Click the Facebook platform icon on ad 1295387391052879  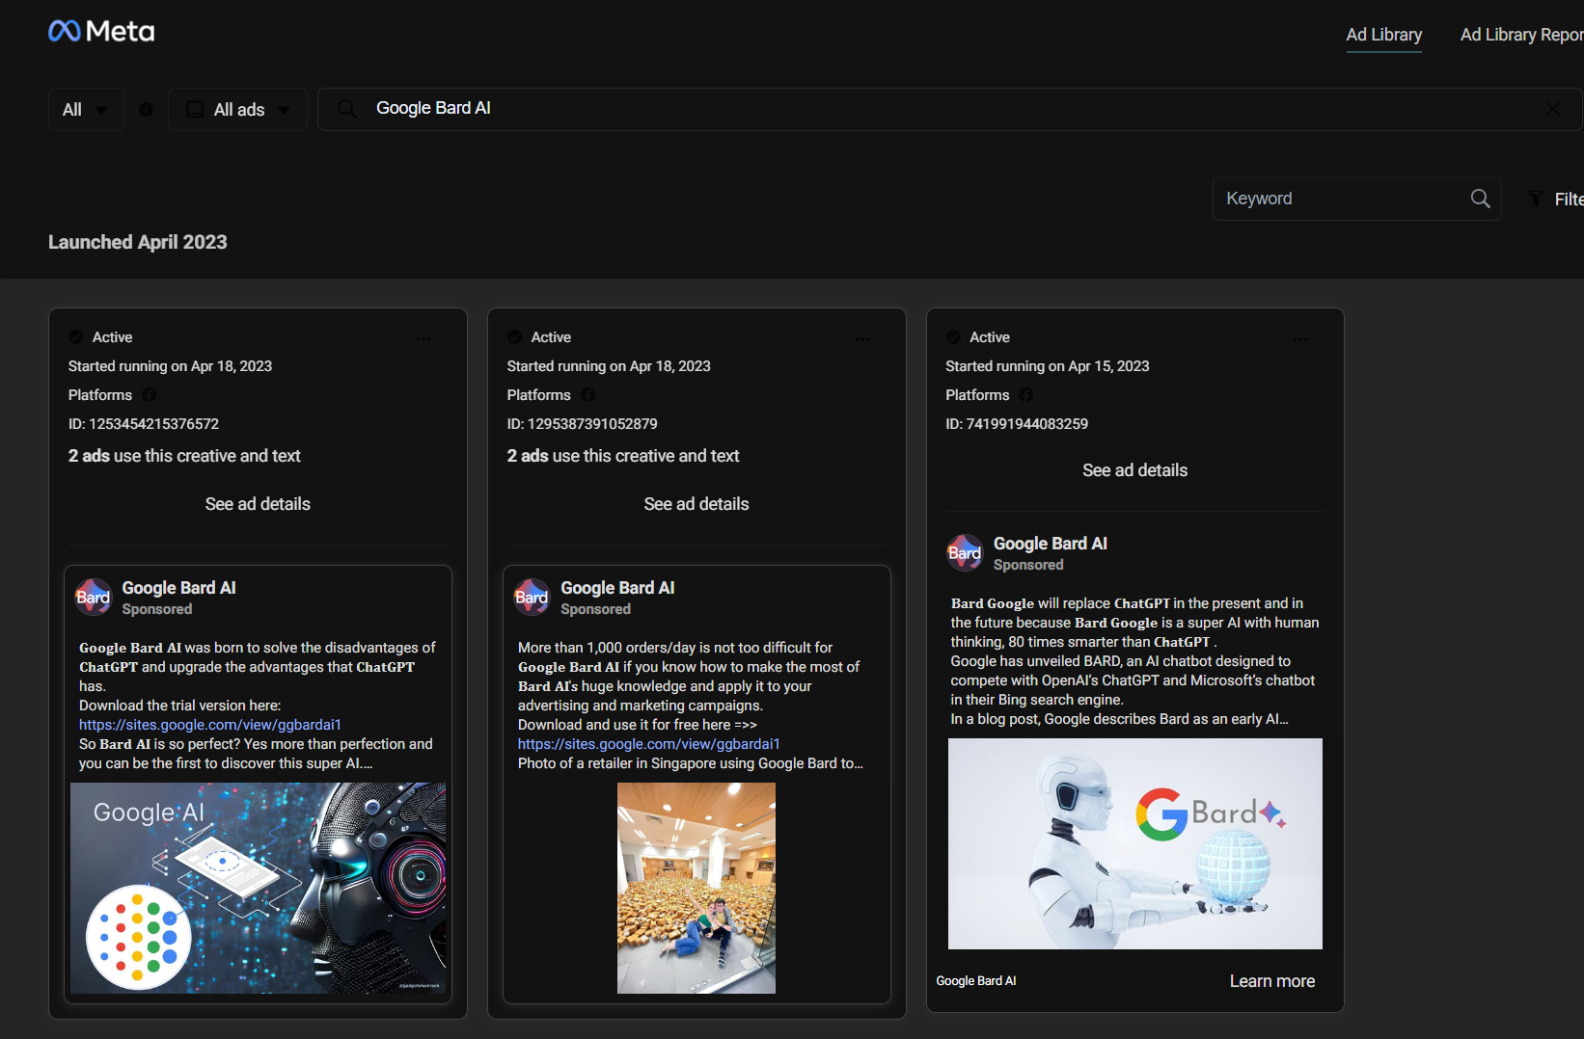[x=588, y=395]
